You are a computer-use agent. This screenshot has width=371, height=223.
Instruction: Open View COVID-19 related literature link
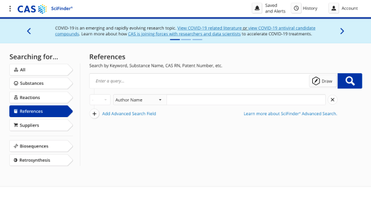pos(210,28)
